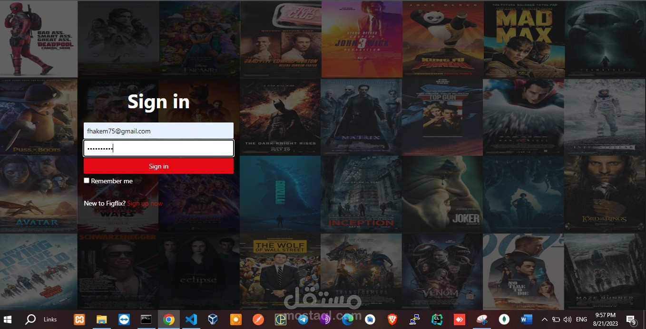Click the email field showing fhakem75@gmail.com
Screen dimensions: 646x329
tap(158, 131)
